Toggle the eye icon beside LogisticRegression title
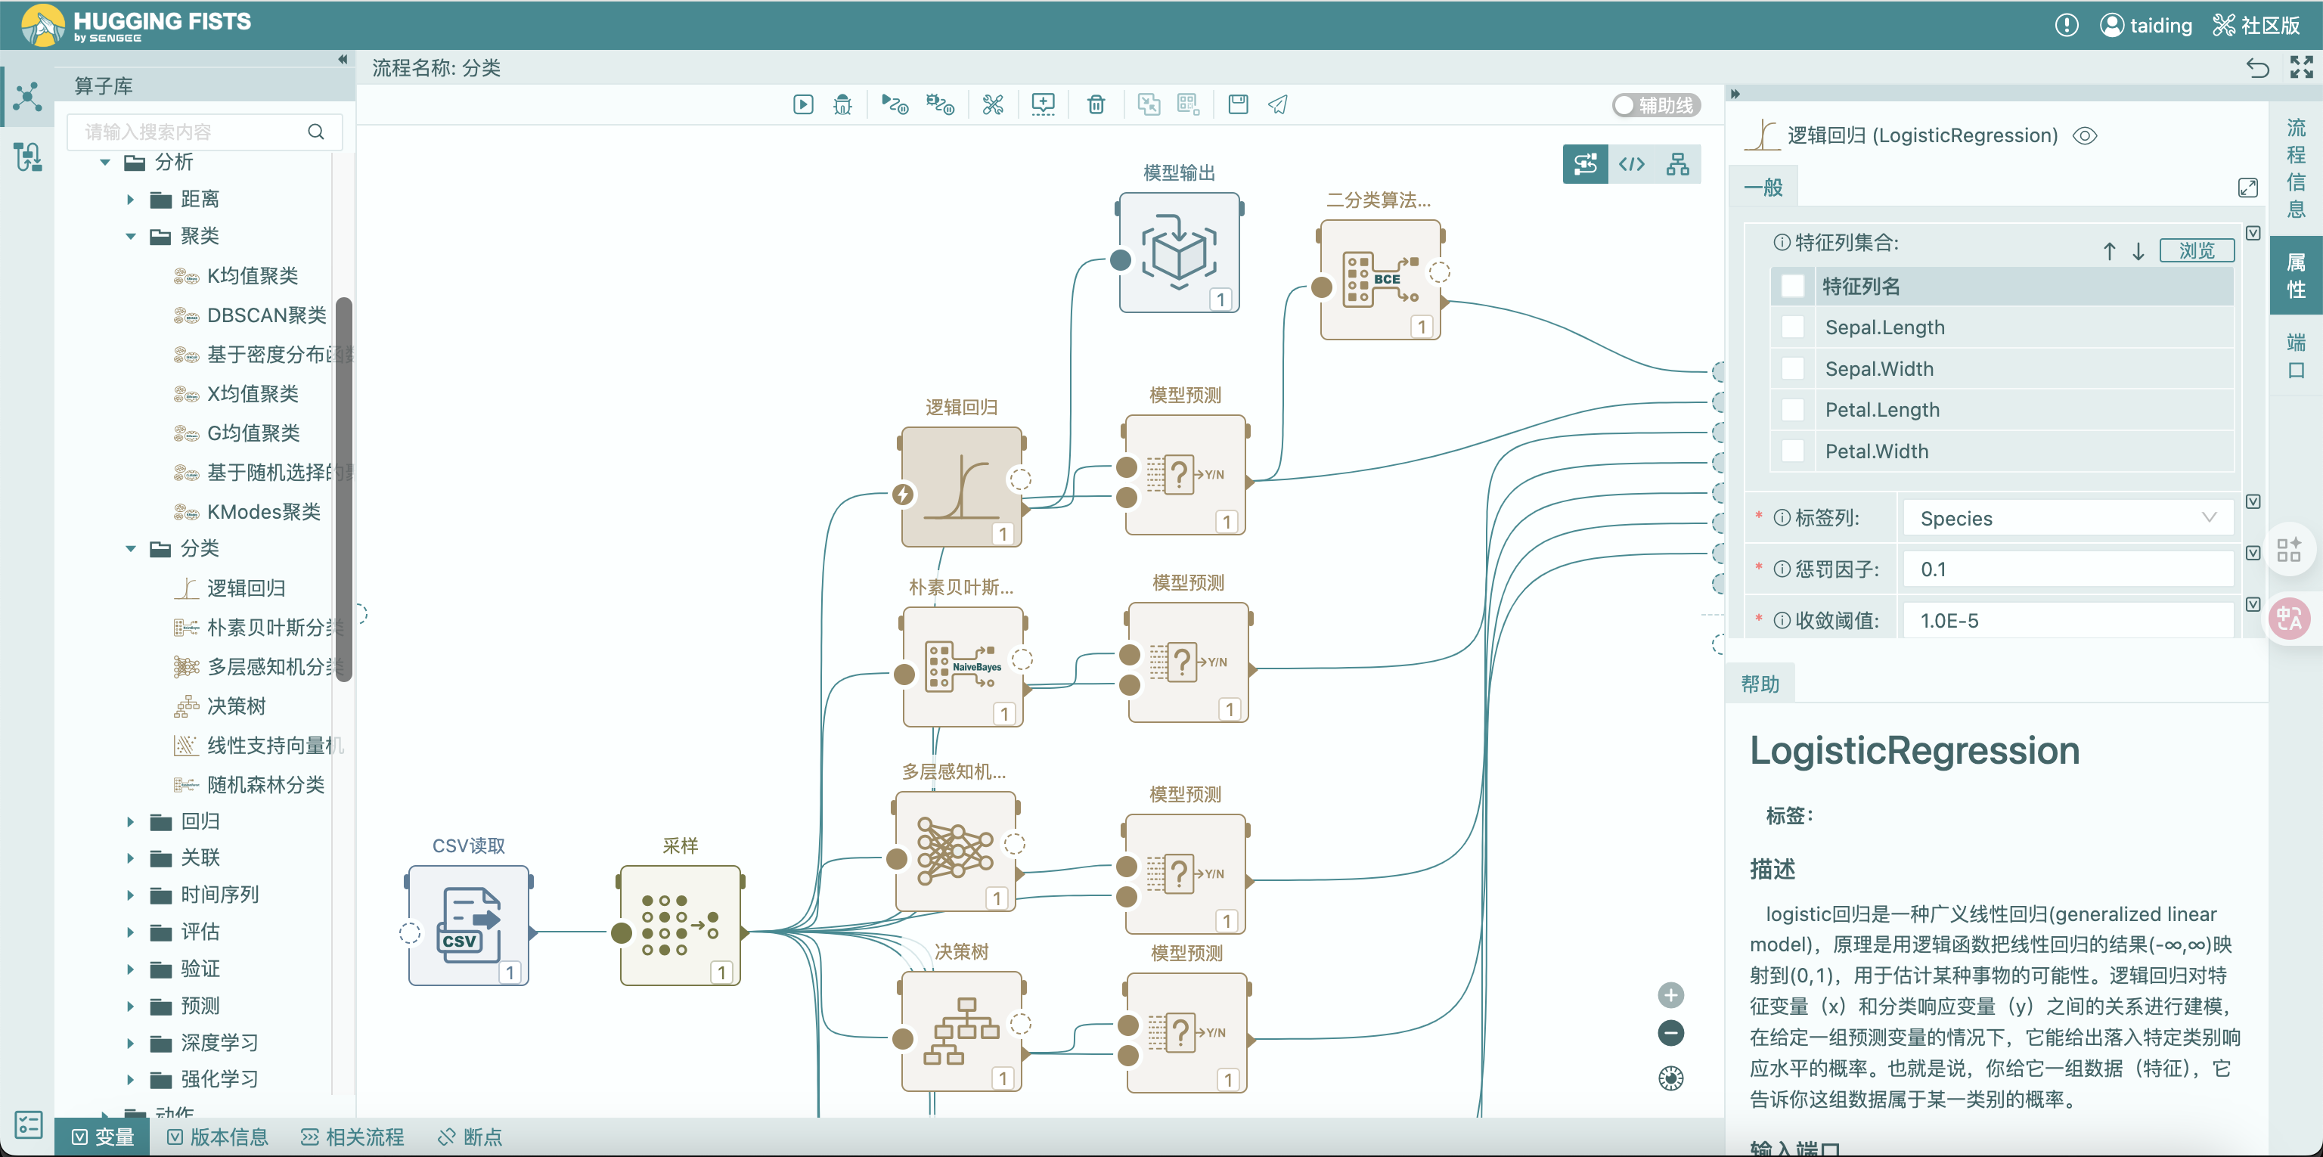2323x1157 pixels. tap(2084, 136)
